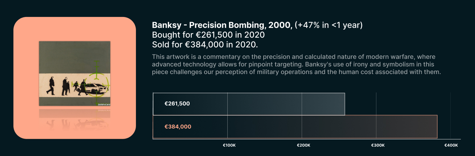The image size is (475, 156).
Task: Click the €200K axis tick label
Action: (x=303, y=145)
